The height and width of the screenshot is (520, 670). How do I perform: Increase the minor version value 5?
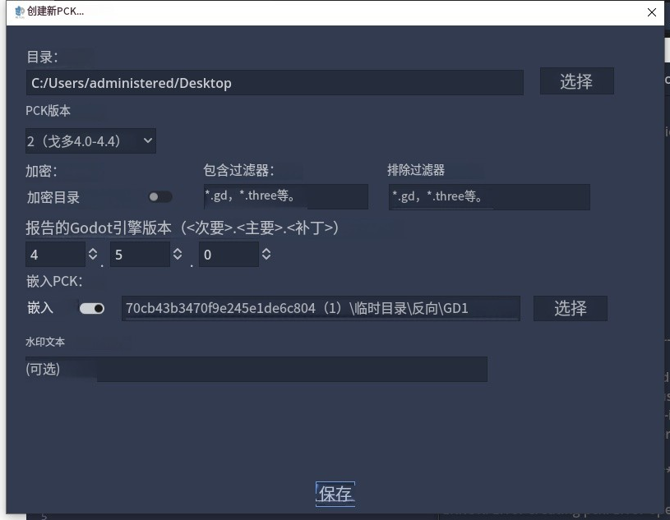point(178,250)
